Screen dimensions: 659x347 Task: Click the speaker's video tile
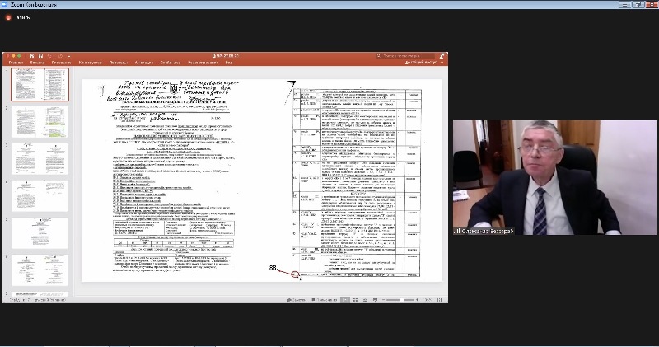click(x=554, y=177)
